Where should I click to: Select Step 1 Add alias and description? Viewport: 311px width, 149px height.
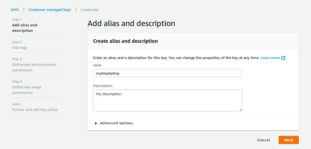pyautogui.click(x=24, y=28)
